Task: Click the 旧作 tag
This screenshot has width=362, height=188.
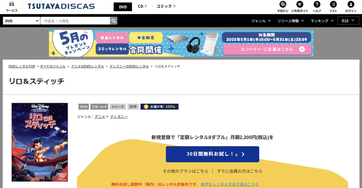Action: pyautogui.click(x=133, y=107)
